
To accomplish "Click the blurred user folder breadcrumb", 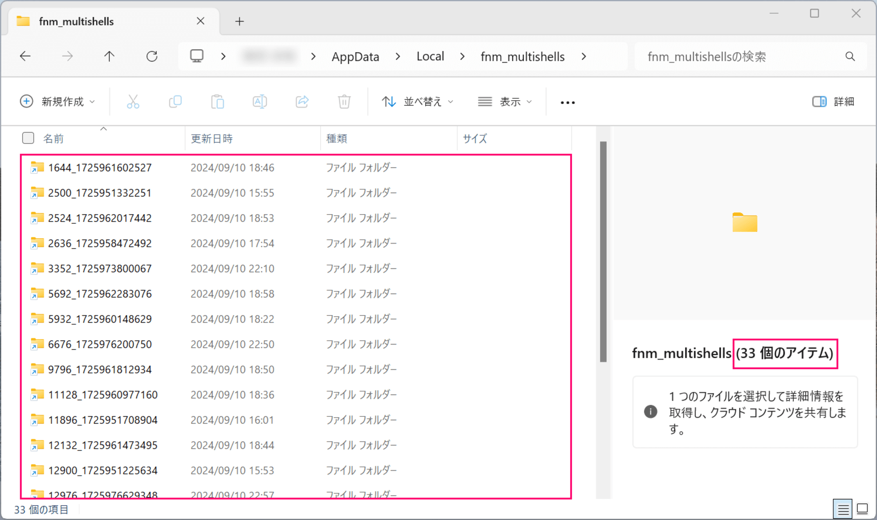I will coord(269,57).
